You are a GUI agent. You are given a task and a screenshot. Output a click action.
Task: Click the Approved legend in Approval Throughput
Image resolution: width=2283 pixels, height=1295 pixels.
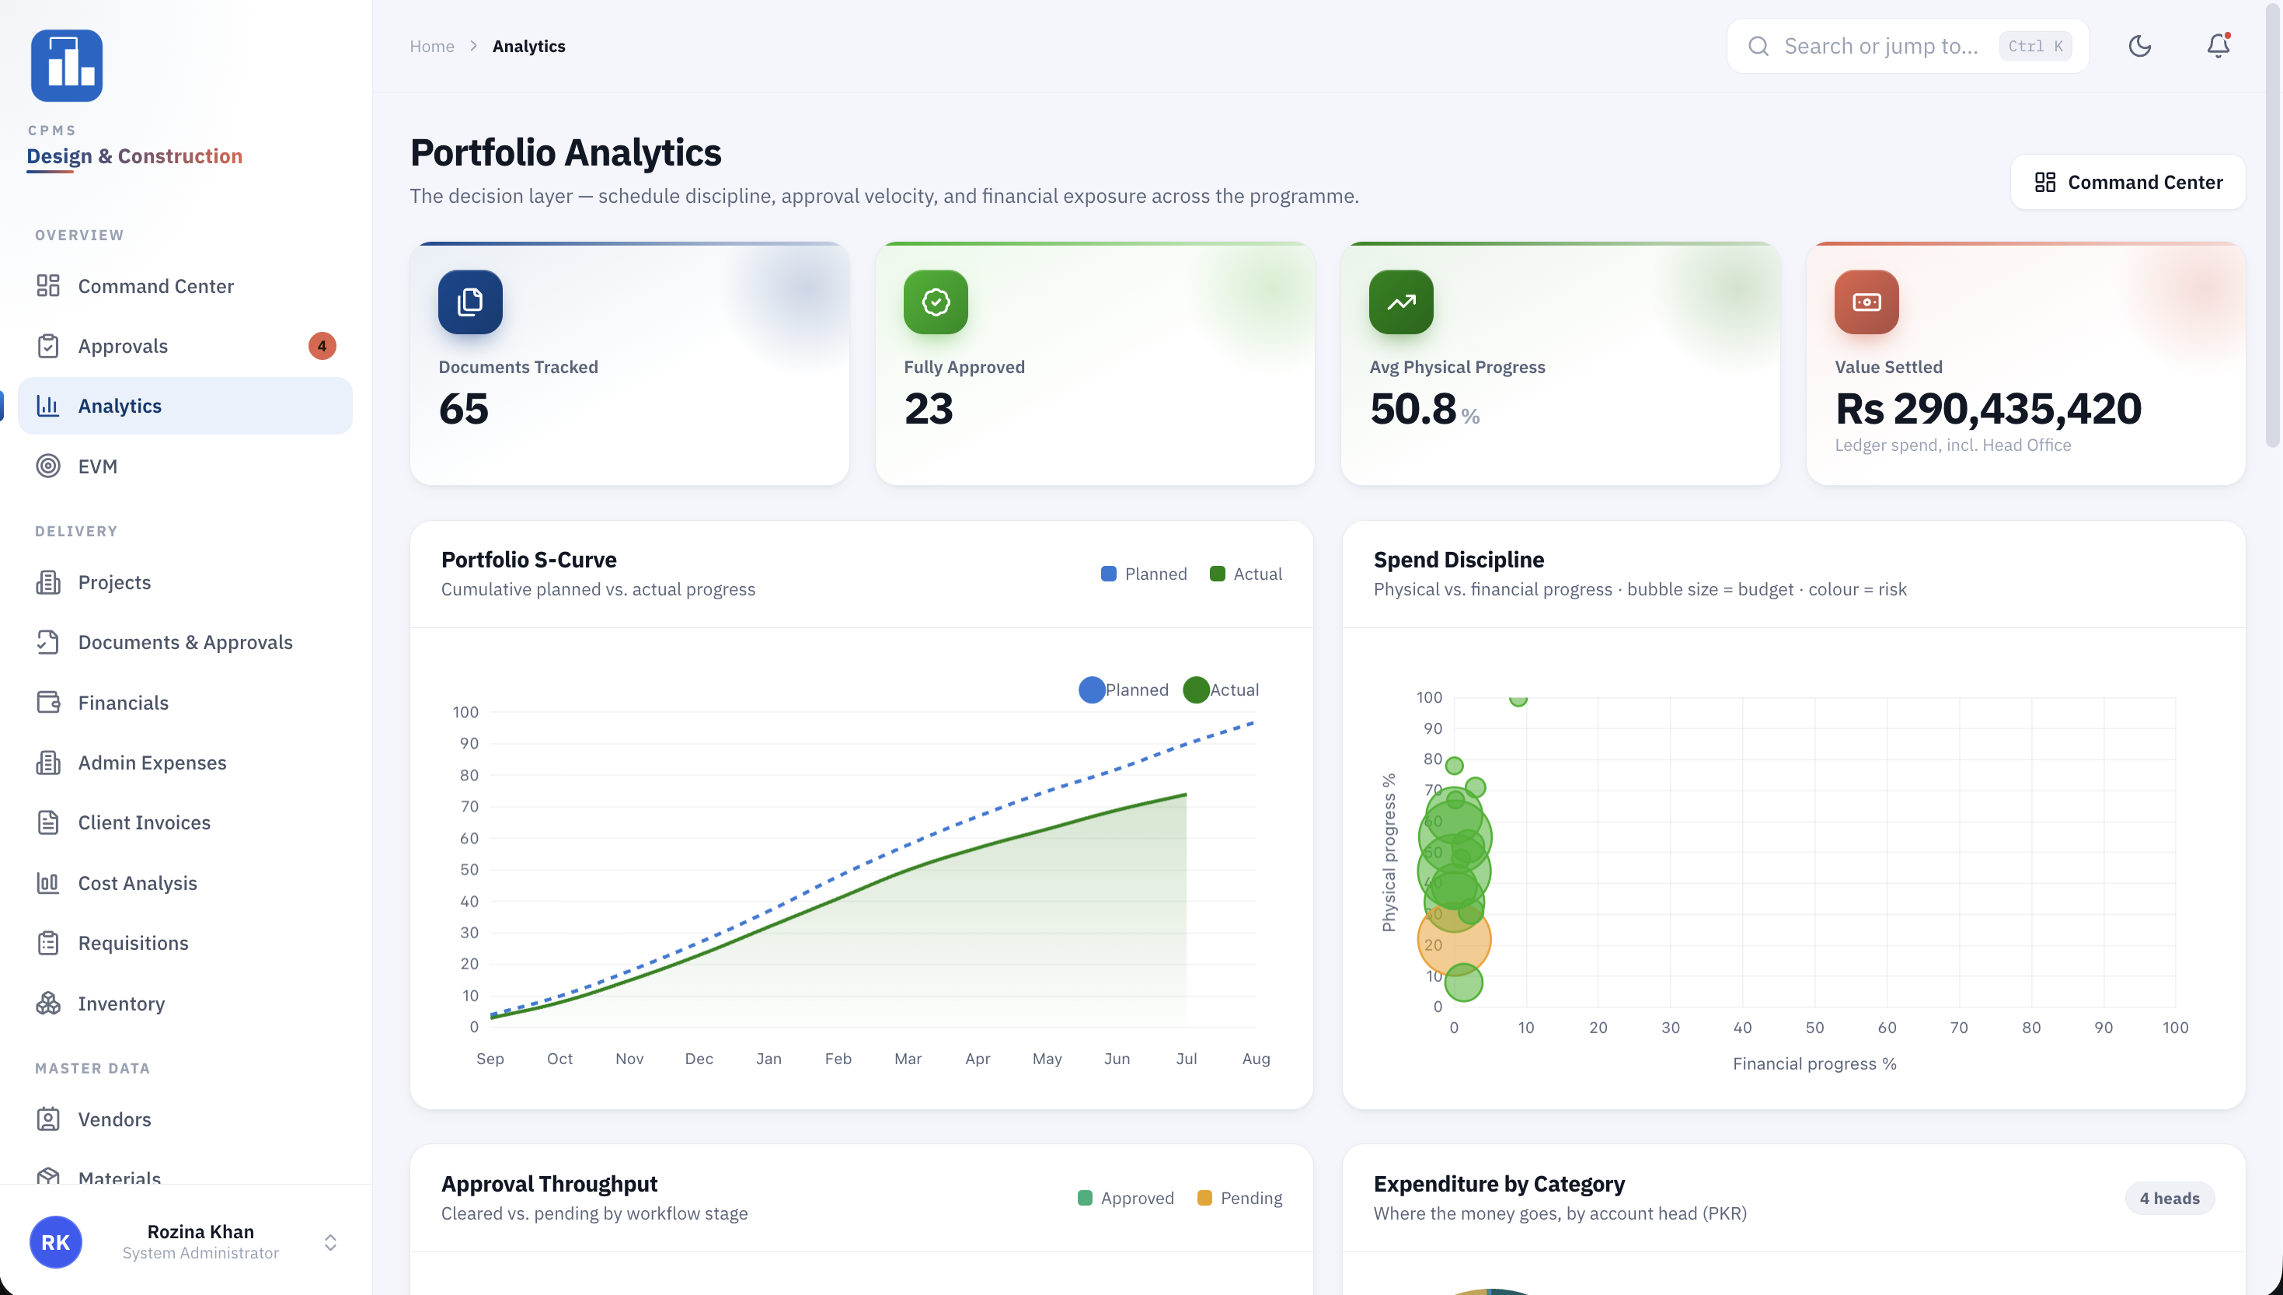coord(1125,1197)
